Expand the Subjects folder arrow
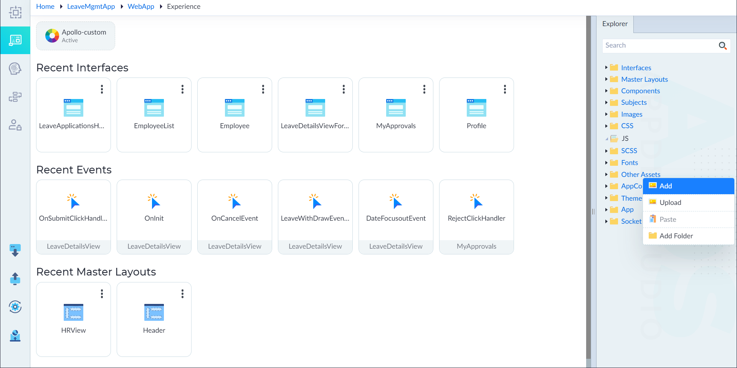737x368 pixels. pyautogui.click(x=606, y=102)
